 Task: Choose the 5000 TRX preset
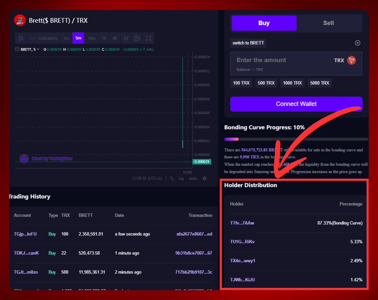coord(320,83)
